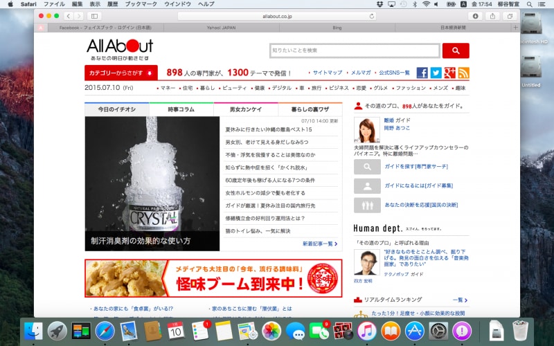This screenshot has width=554, height=346.
Task: Open App Store from the Dock
Action: point(414,331)
